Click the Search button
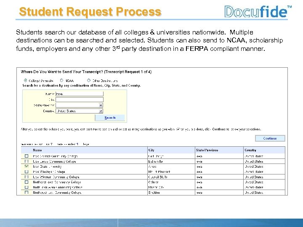The width and height of the screenshot is (303, 227). [x=110, y=118]
